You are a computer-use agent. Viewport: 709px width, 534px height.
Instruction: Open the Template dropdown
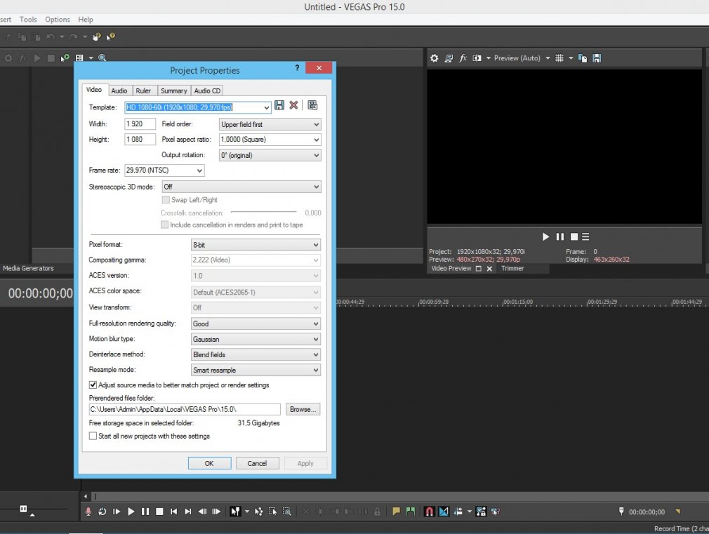pos(266,107)
